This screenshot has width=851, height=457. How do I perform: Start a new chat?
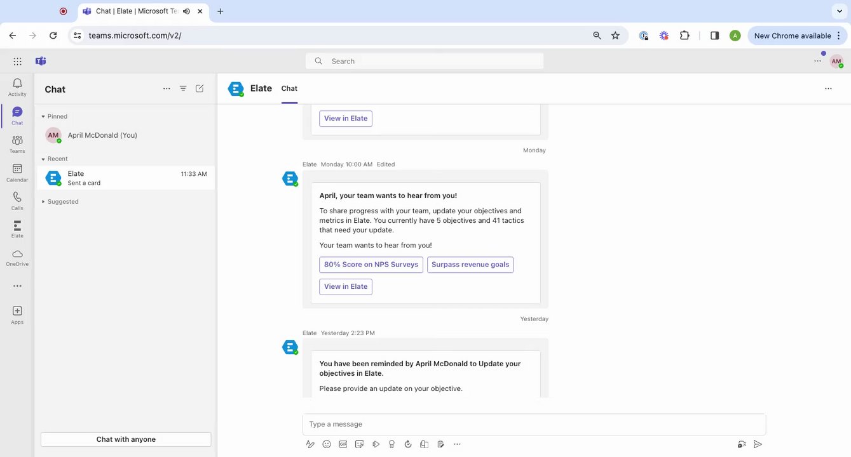tap(200, 89)
